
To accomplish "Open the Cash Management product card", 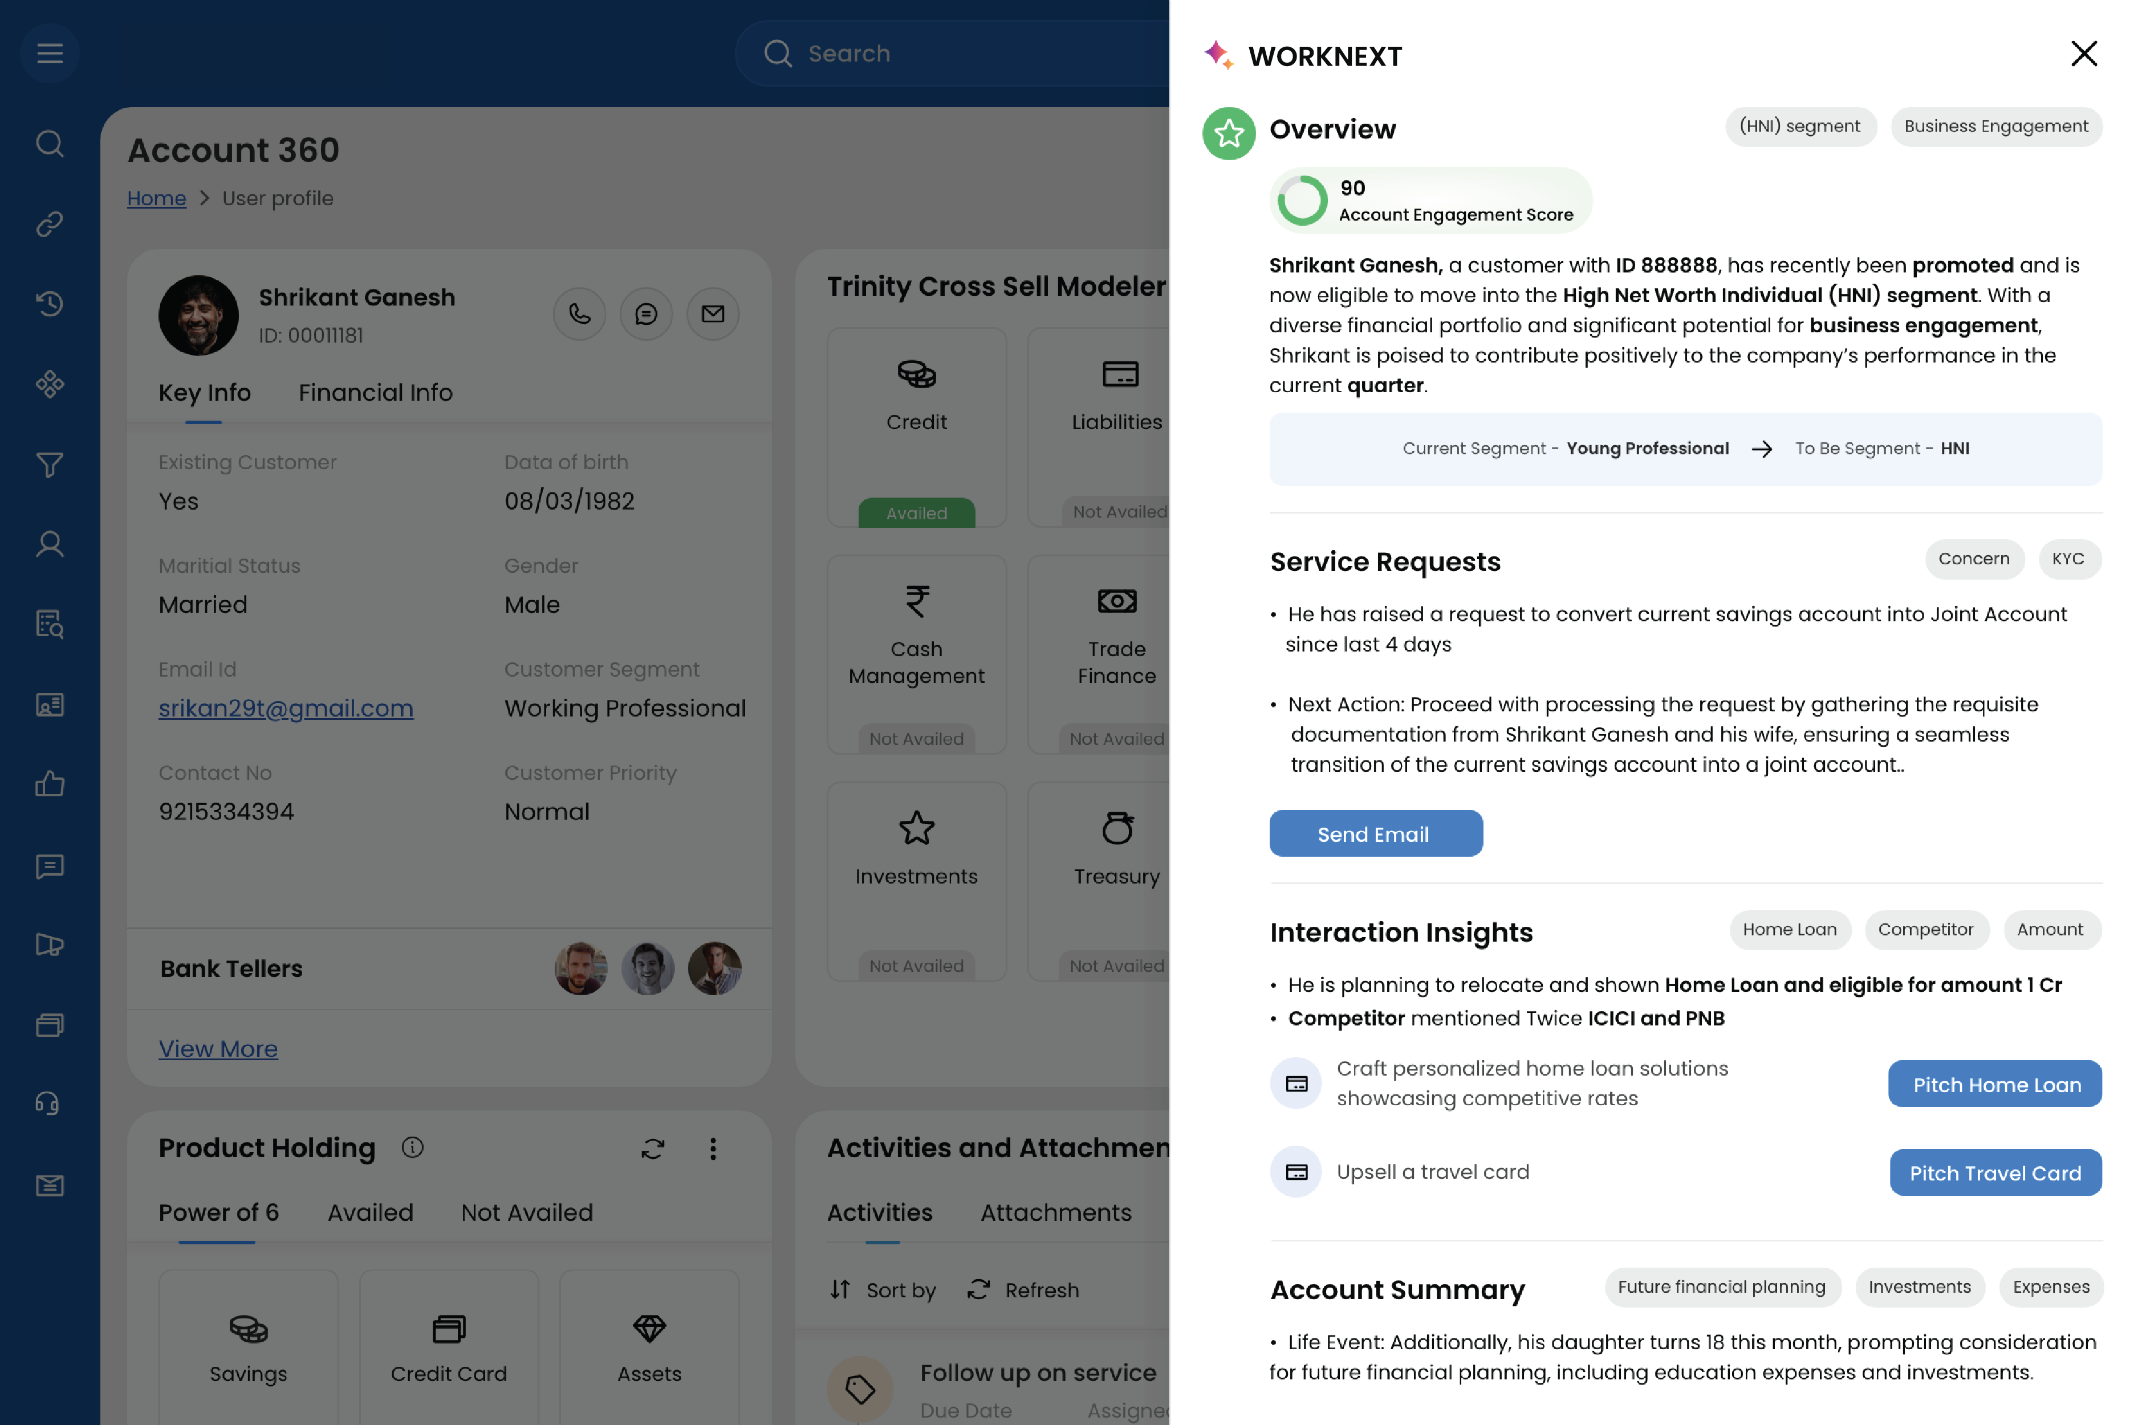I will [916, 655].
